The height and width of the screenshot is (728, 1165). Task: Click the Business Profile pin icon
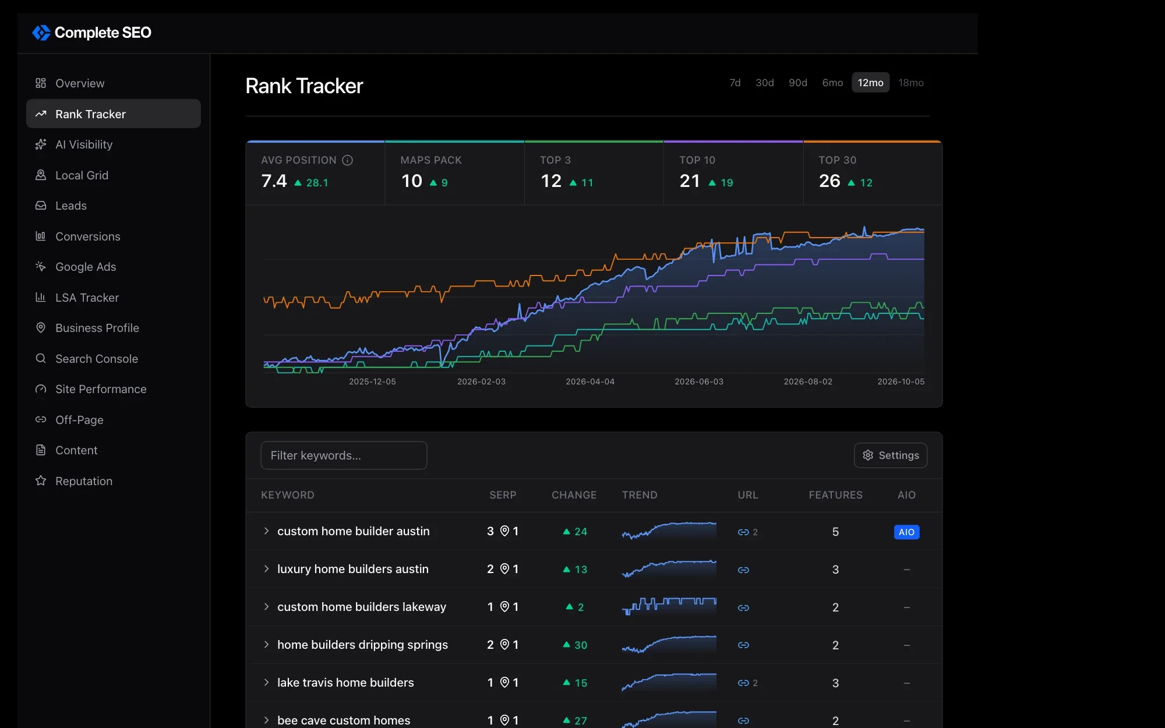tap(41, 328)
